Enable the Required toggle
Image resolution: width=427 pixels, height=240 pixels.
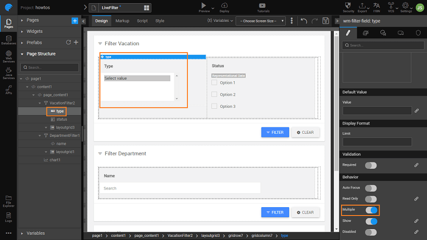(371, 165)
